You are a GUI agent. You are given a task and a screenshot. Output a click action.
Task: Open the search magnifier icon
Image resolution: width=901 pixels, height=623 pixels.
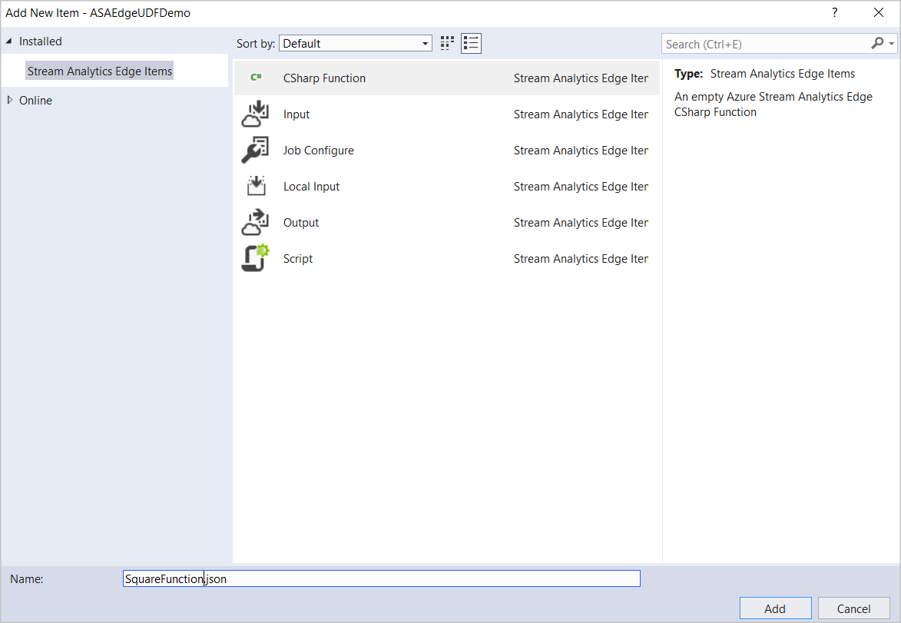876,44
